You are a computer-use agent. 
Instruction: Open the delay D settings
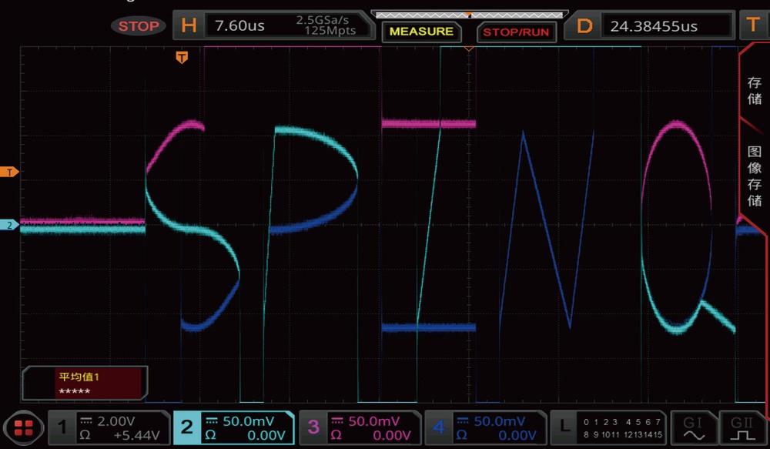(584, 25)
